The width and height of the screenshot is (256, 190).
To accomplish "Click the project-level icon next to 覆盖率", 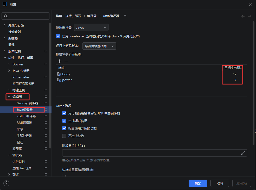I will (x=46, y=148).
